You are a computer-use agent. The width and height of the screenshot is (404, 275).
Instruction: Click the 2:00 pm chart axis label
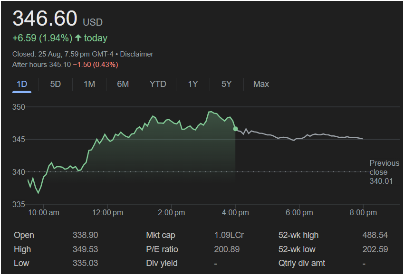tap(172, 212)
